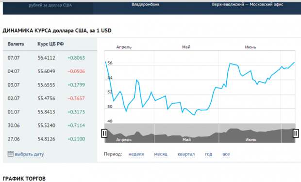Click the 'Июнь' label above the chart

[251, 47]
